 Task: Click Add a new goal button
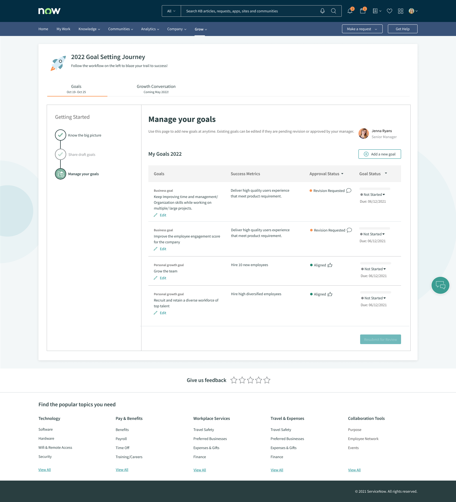pos(380,154)
